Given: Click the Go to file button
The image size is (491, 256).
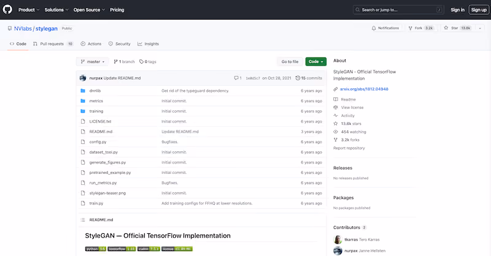Looking at the screenshot, I should point(290,62).
